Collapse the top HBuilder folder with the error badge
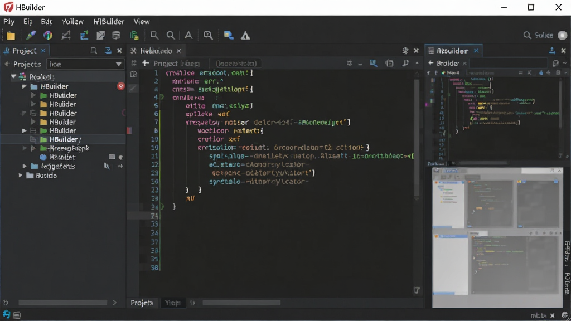This screenshot has width=571, height=321. click(x=24, y=86)
